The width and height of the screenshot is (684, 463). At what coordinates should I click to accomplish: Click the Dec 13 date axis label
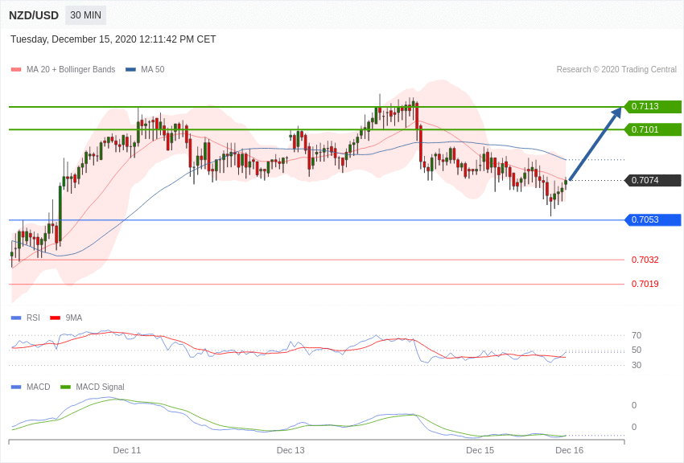pyautogui.click(x=290, y=450)
